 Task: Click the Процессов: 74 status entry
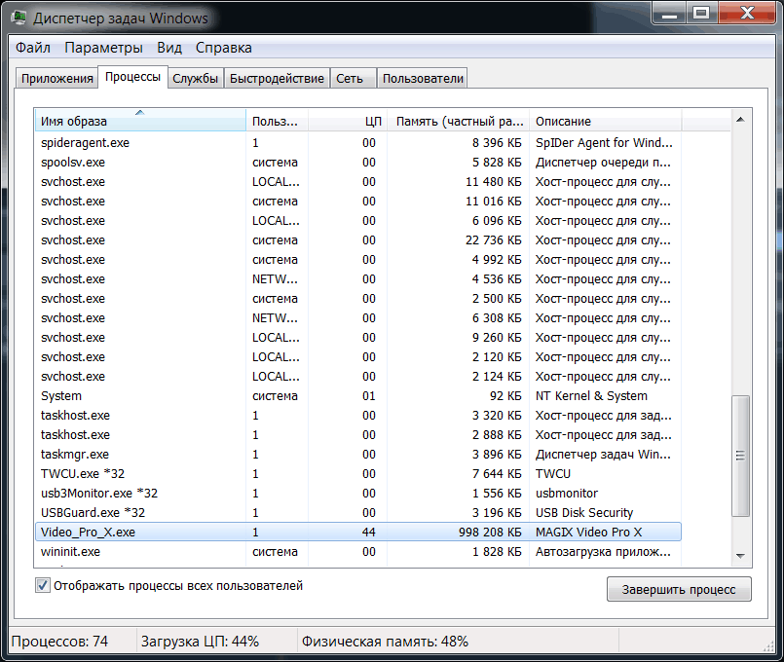click(59, 641)
